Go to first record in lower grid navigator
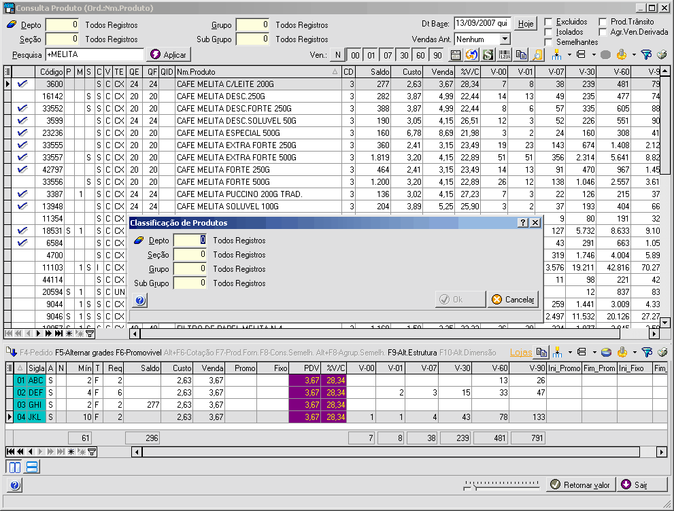674x511 pixels. click(10, 451)
